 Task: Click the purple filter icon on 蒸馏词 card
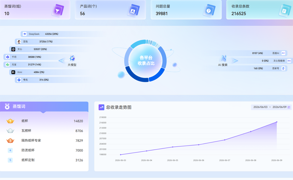pos(58,11)
